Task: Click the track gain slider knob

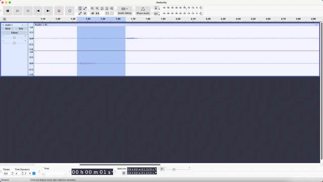Action: click(14, 38)
